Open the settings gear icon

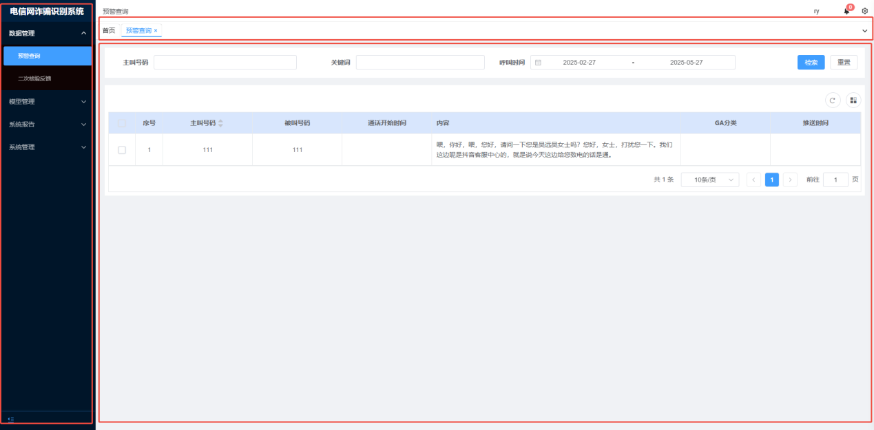click(x=865, y=11)
